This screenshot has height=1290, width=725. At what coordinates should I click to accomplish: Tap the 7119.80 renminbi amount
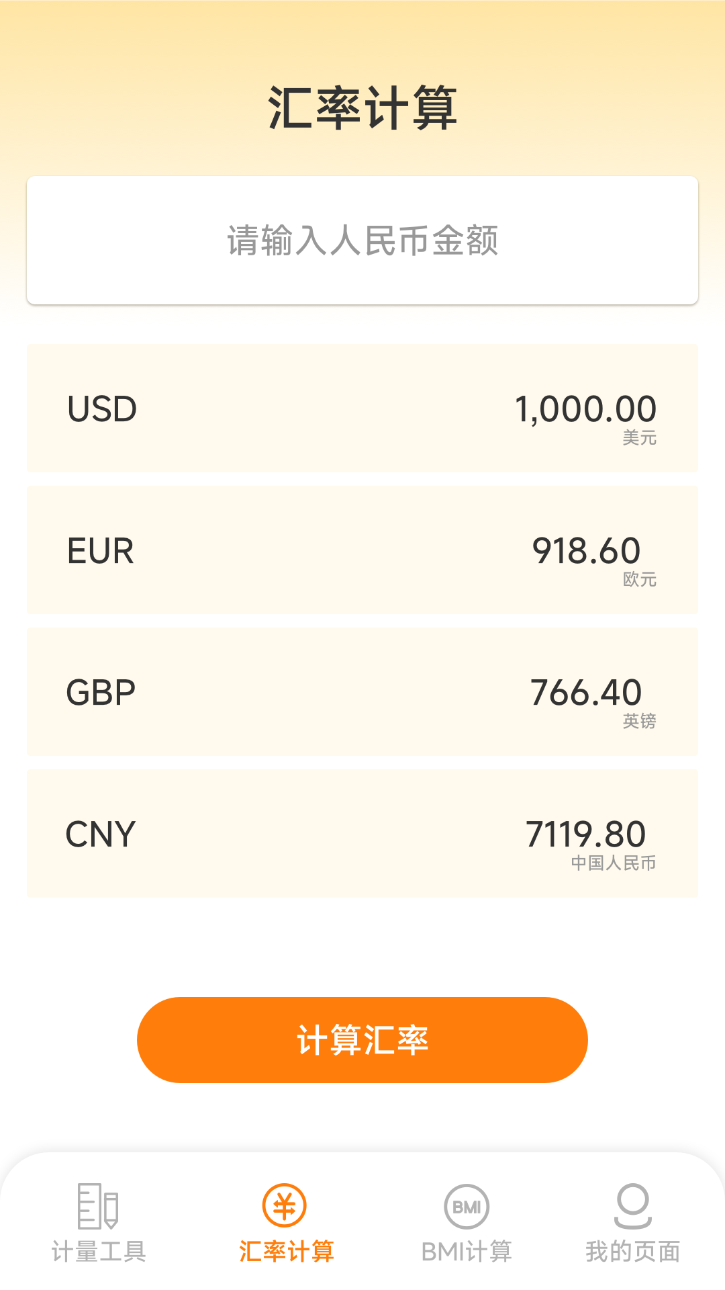(585, 834)
